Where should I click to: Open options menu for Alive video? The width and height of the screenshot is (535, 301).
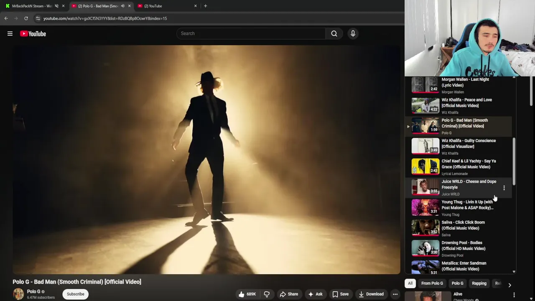[x=514, y=295]
